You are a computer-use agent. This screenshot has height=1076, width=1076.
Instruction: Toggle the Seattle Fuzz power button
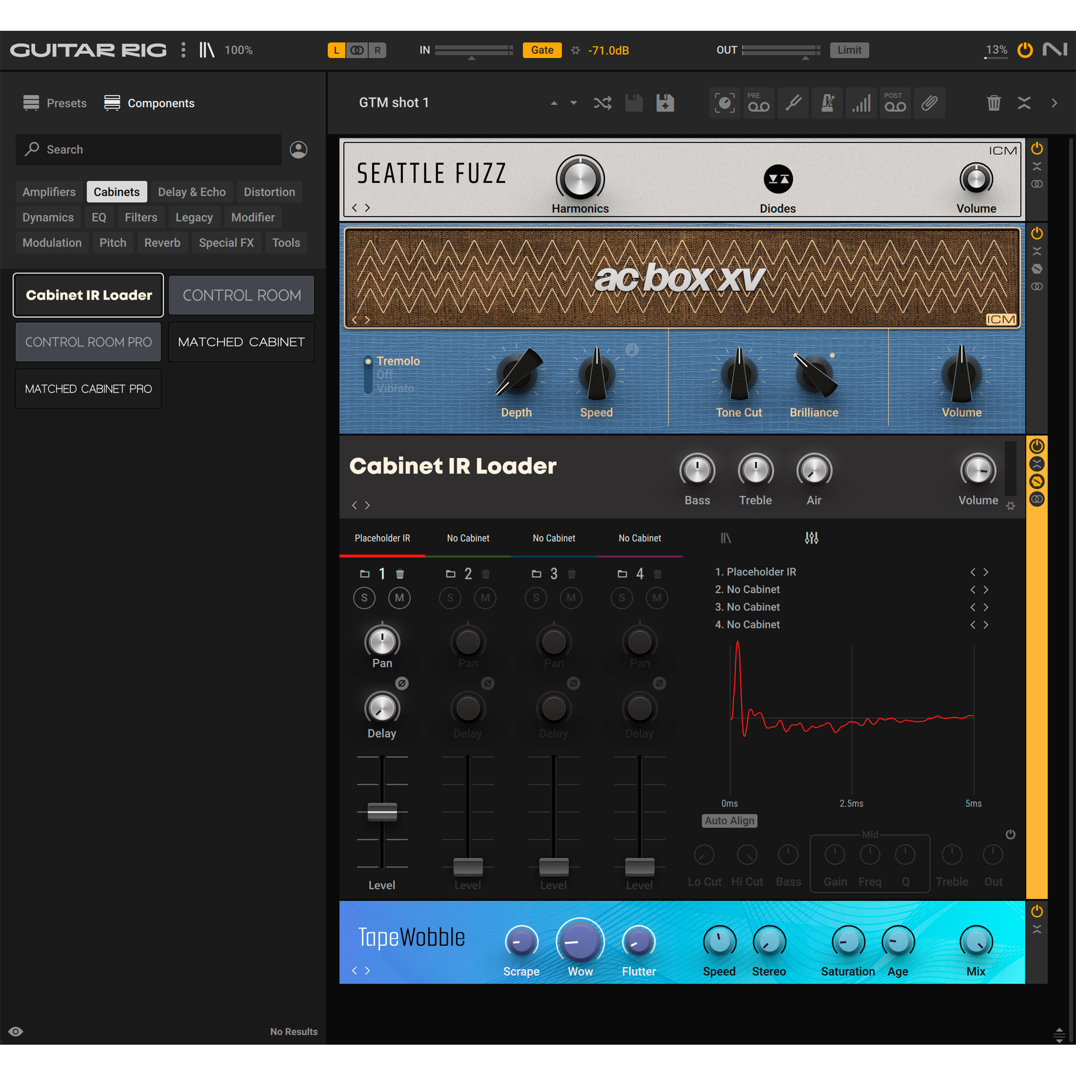coord(1037,149)
